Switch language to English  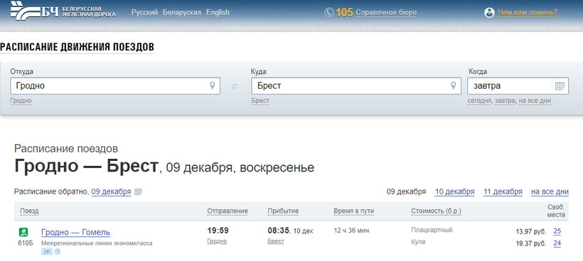point(218,12)
